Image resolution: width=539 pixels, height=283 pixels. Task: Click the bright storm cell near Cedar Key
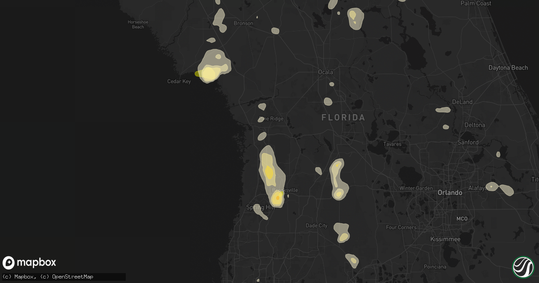pos(208,73)
